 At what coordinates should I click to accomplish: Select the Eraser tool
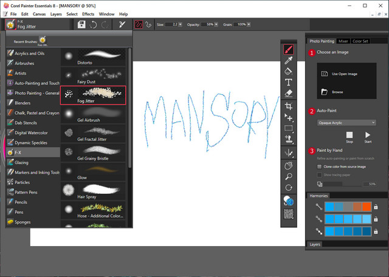(x=289, y=93)
